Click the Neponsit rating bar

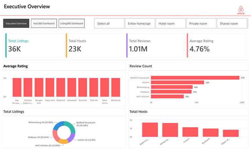coord(61,87)
